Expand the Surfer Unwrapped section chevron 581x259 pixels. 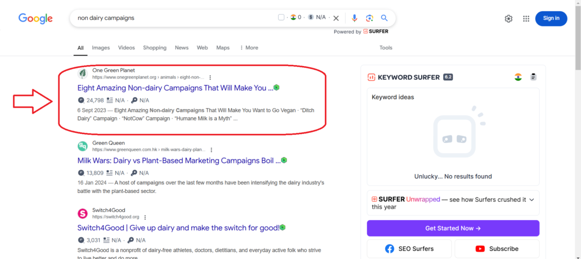(x=531, y=200)
